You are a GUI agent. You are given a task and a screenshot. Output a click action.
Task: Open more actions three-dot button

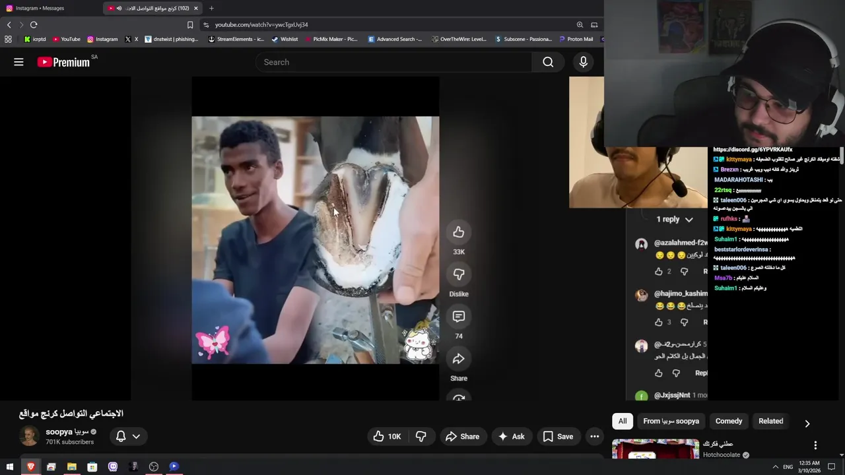594,436
